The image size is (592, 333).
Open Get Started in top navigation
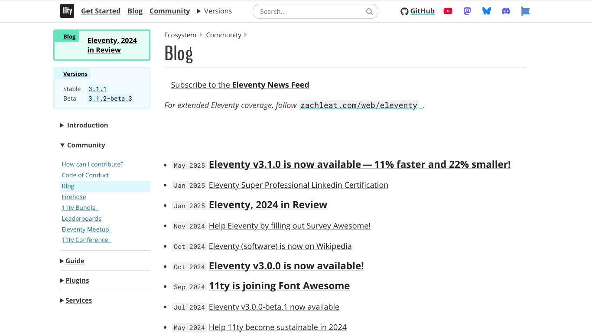click(101, 11)
